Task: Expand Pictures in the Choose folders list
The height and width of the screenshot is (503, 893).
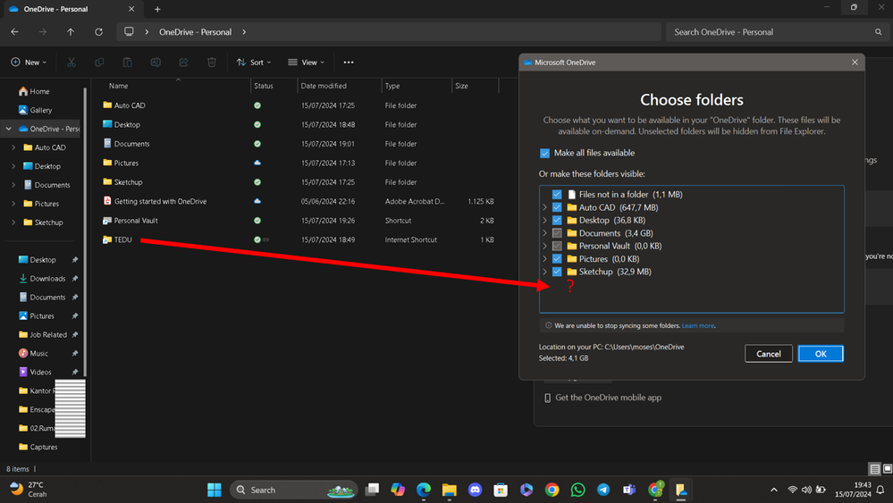Action: pyautogui.click(x=545, y=259)
